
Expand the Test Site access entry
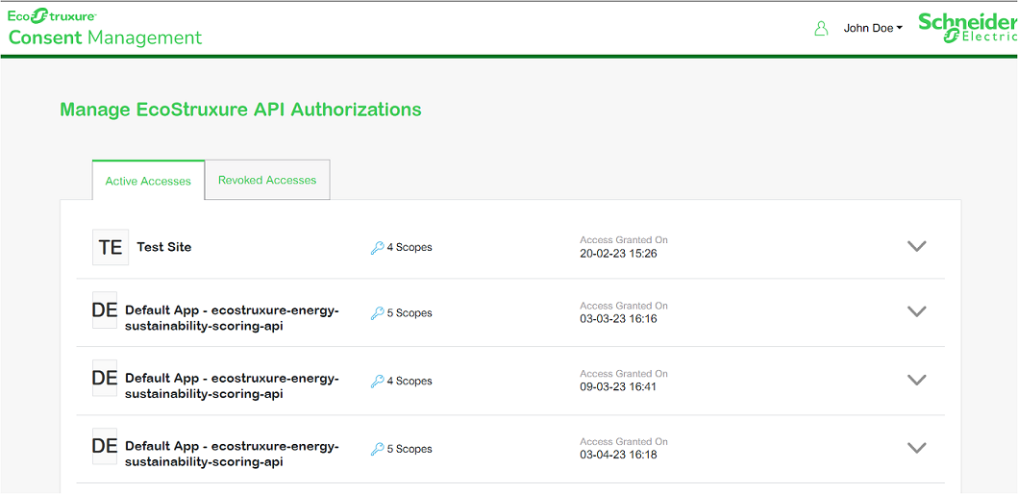[x=916, y=246]
